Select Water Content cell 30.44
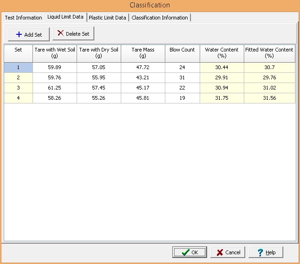The image size is (300, 264). coord(222,67)
